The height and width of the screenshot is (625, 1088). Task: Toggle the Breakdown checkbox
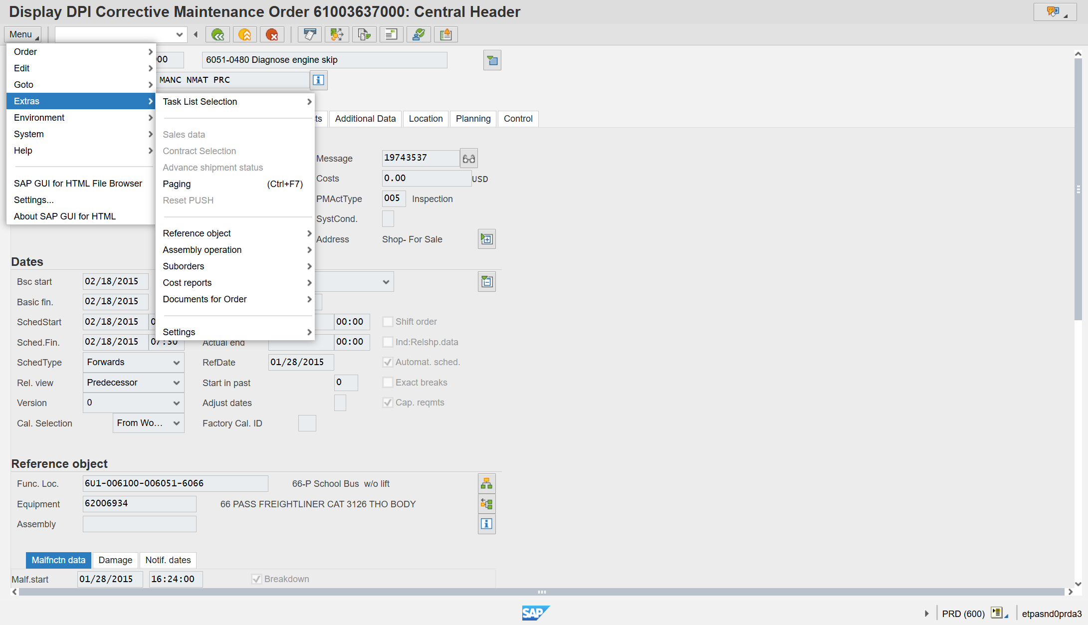point(256,579)
